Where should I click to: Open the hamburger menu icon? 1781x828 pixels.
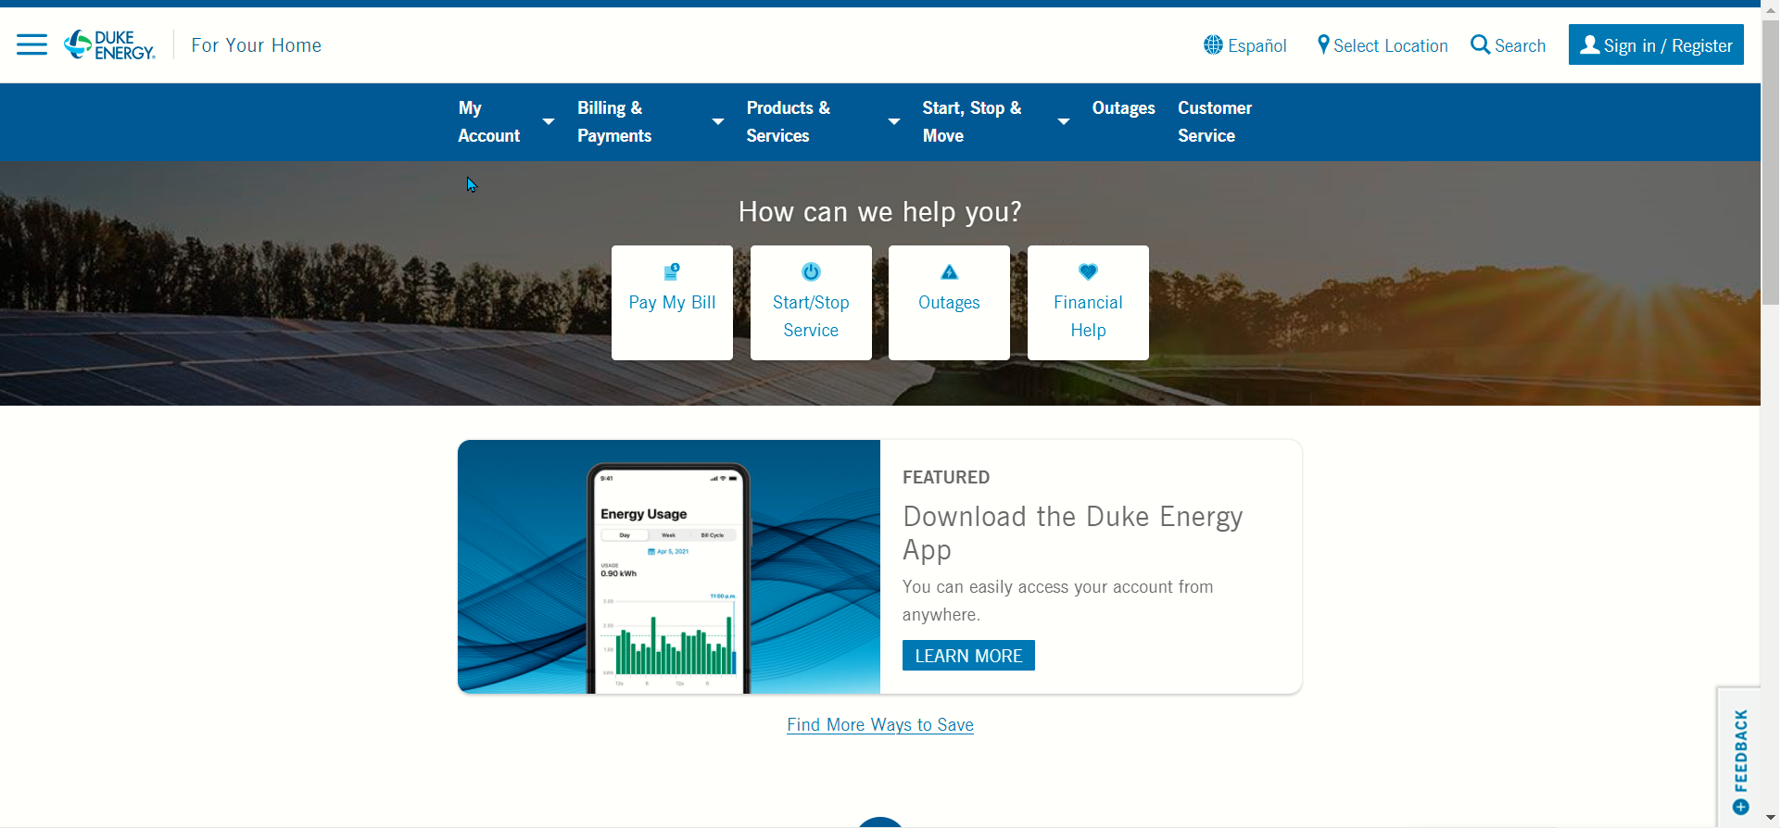tap(32, 44)
